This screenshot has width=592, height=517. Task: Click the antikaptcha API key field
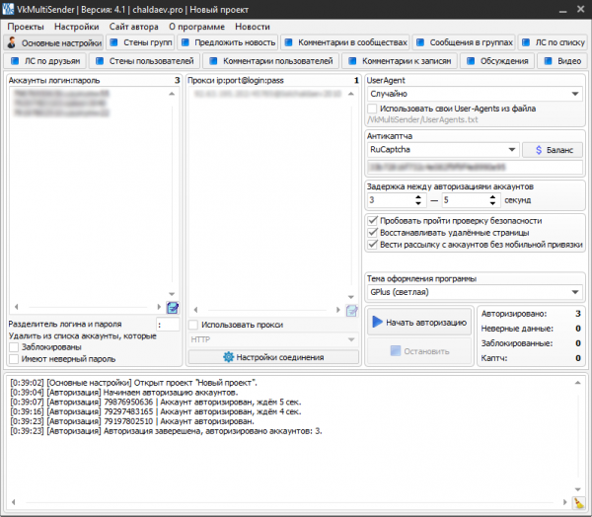pyautogui.click(x=475, y=167)
